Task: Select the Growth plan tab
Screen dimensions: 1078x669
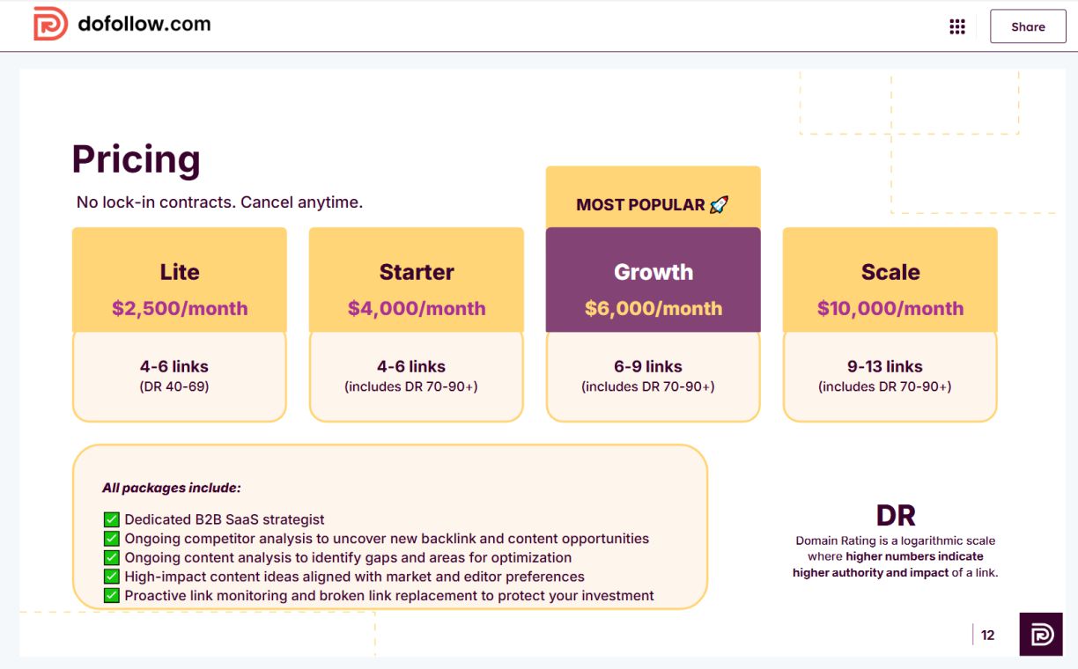Action: click(653, 272)
